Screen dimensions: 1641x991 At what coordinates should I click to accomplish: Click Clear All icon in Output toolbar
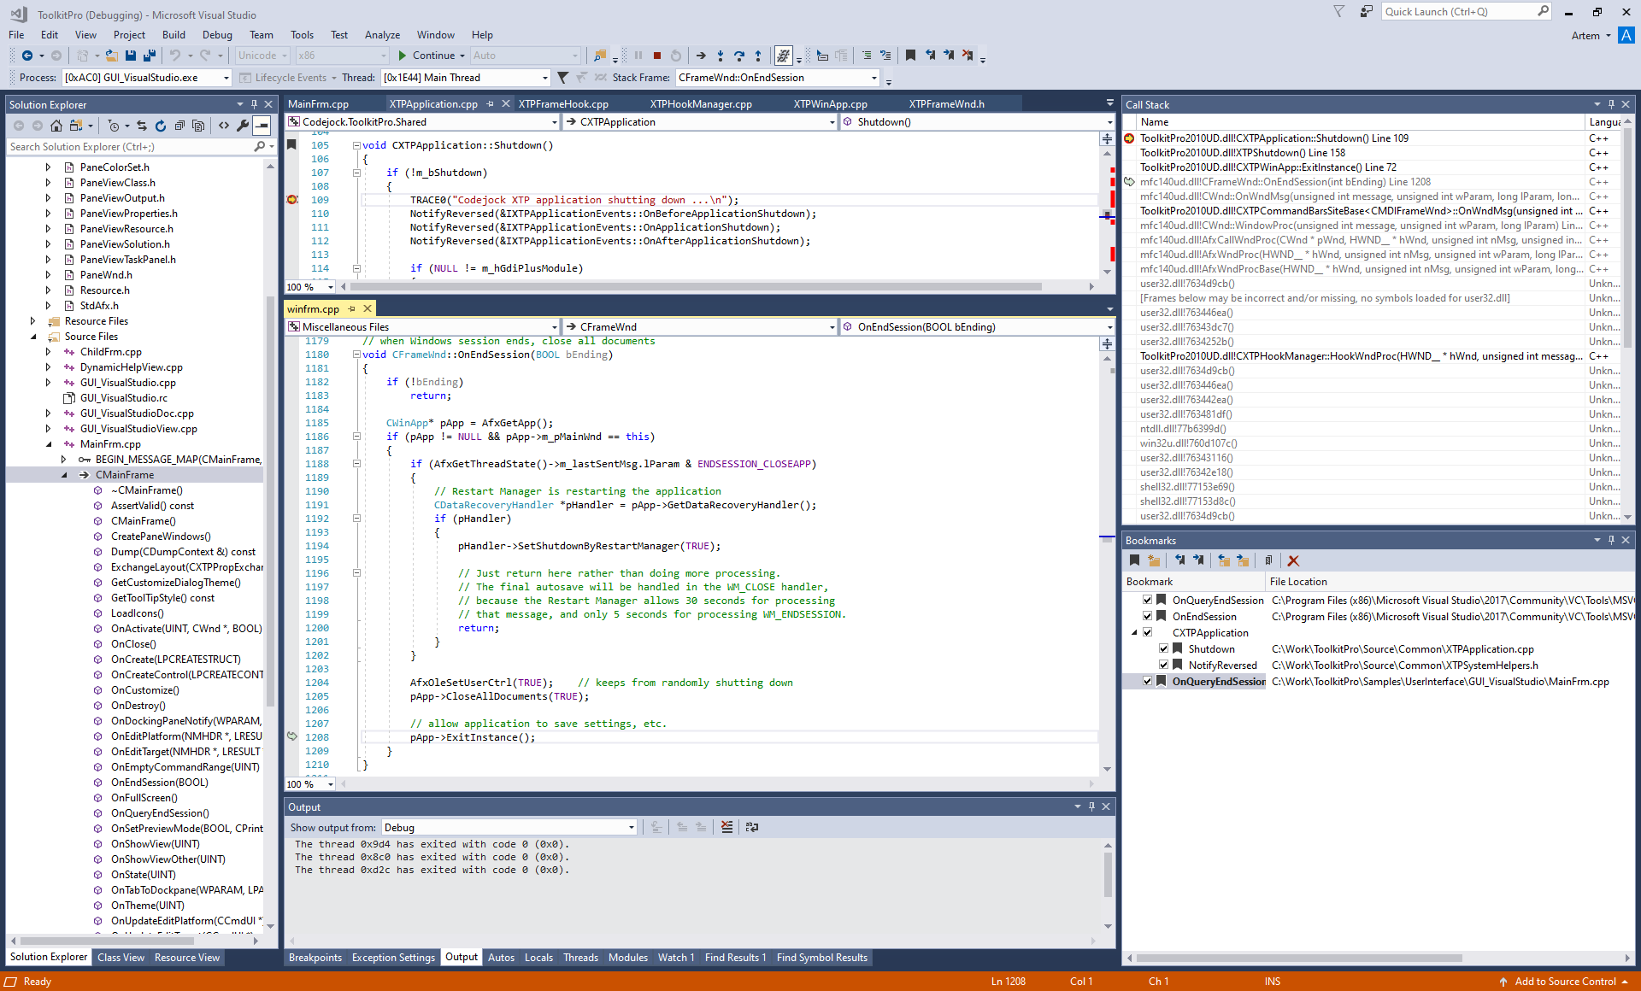[x=726, y=827]
